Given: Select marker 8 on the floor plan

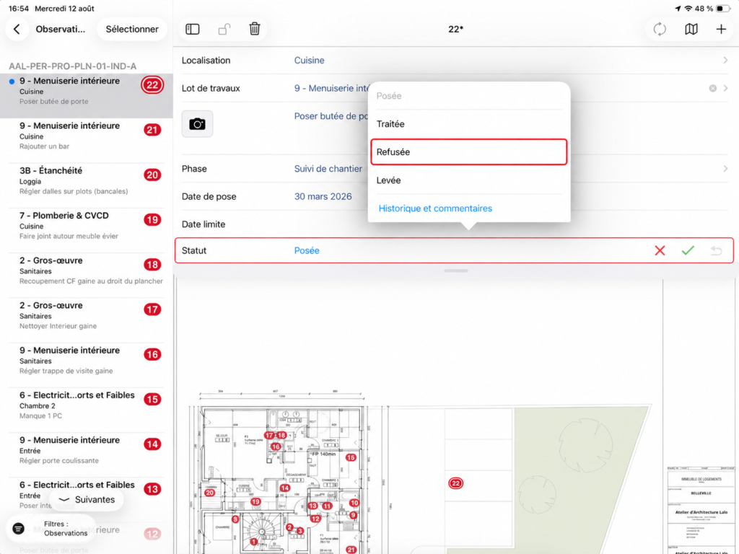Looking at the screenshot, I should point(235,519).
